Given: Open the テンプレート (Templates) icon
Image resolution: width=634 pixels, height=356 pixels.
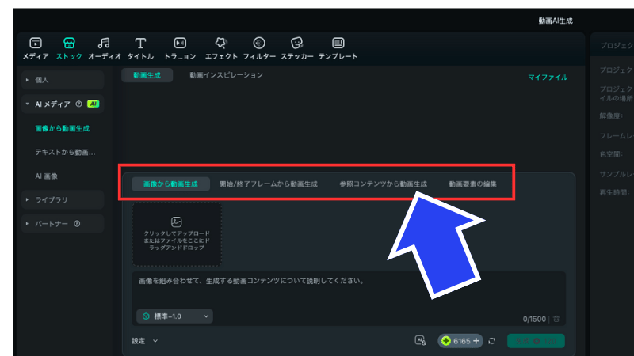Looking at the screenshot, I should 338,44.
